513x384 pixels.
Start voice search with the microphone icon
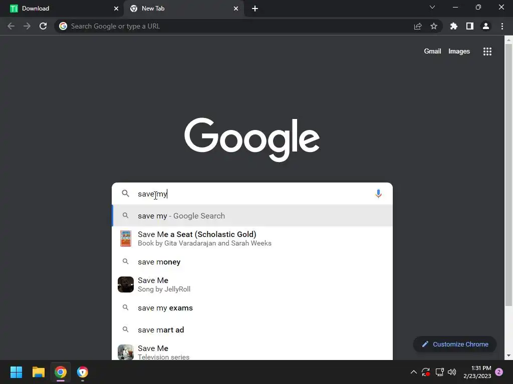click(378, 193)
